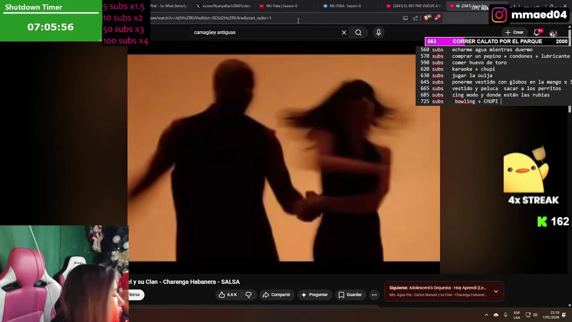
Task: Click the green Kick K logo
Action: [542, 222]
